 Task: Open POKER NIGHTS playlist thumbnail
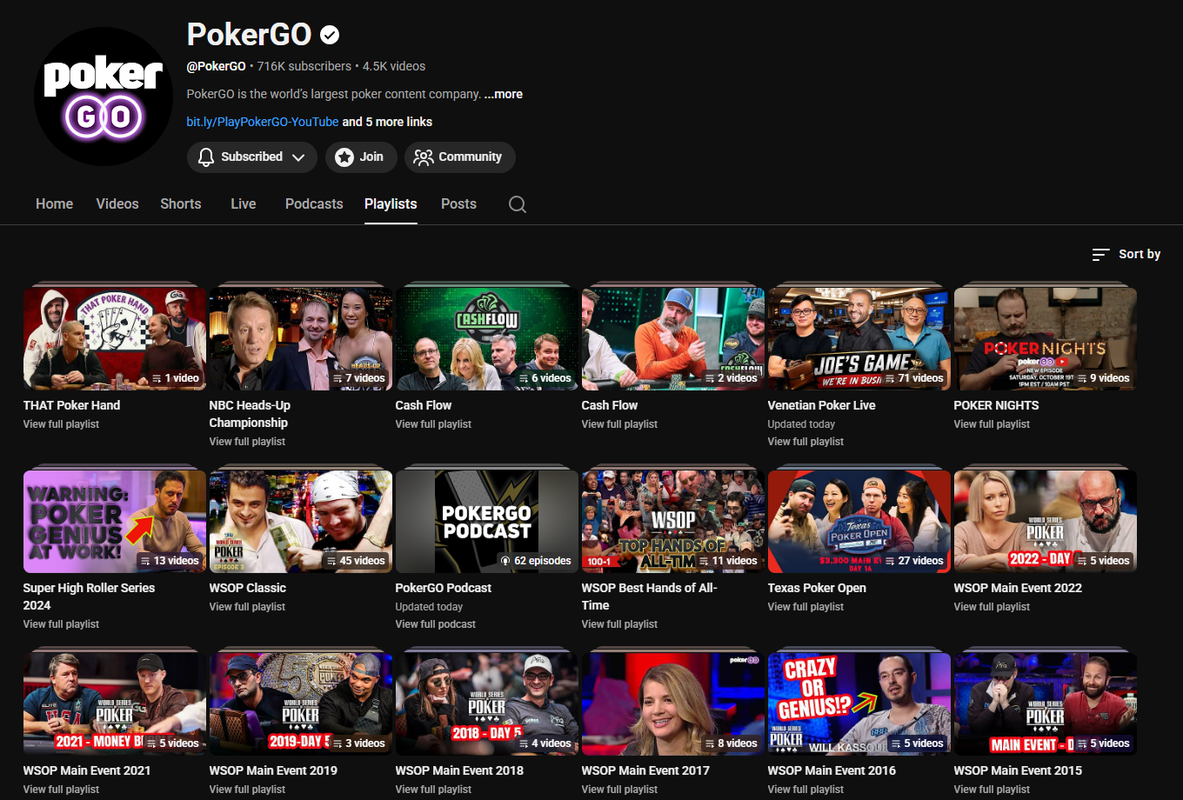[1046, 339]
